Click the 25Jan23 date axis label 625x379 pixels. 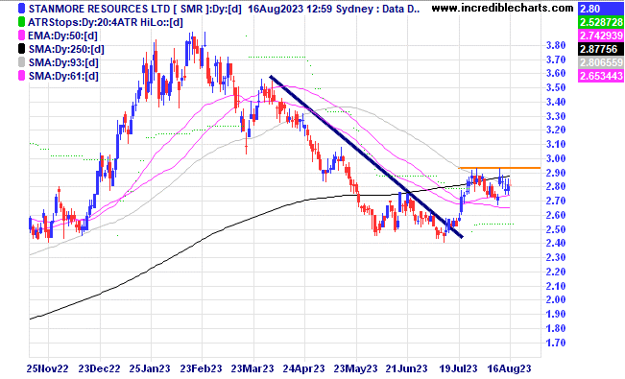pos(150,368)
